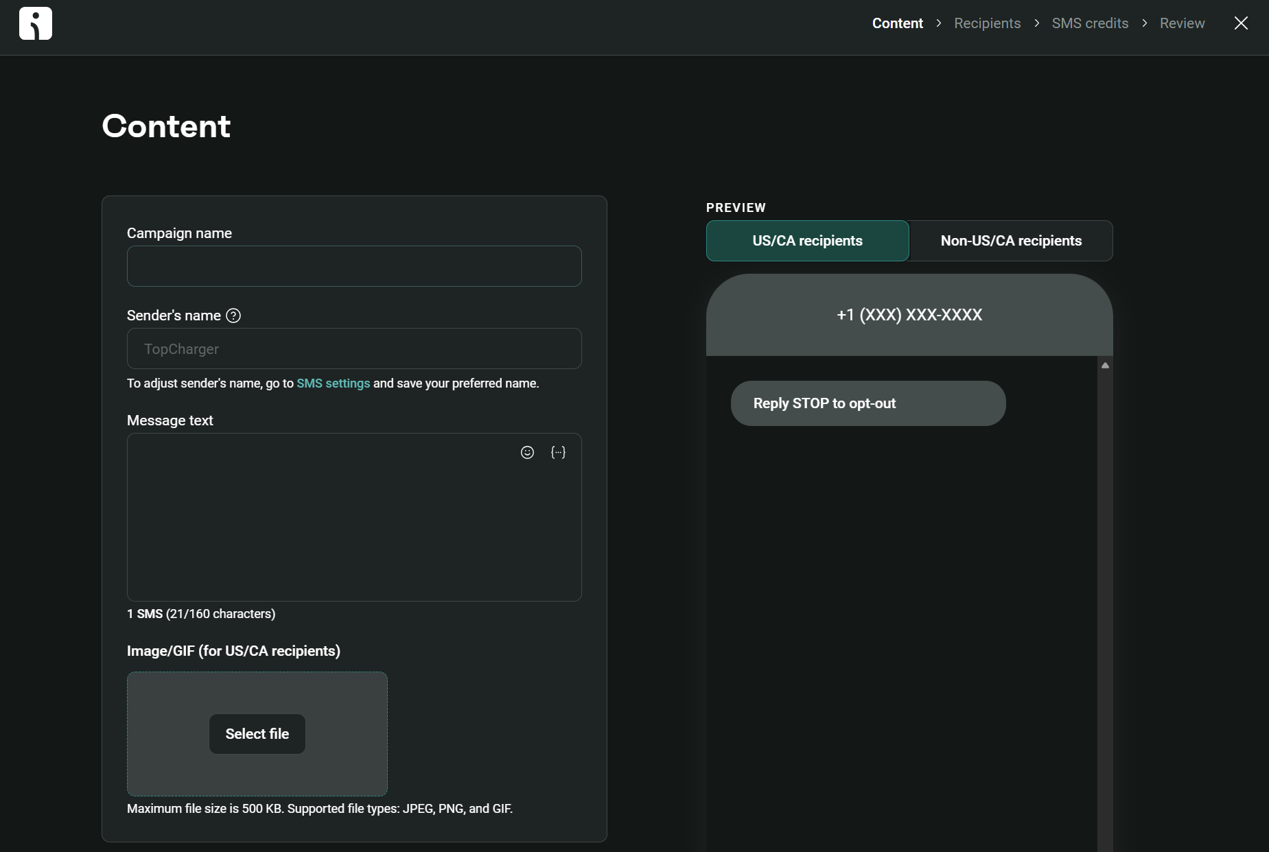
Task: Open the SMS settings link
Action: 333,383
